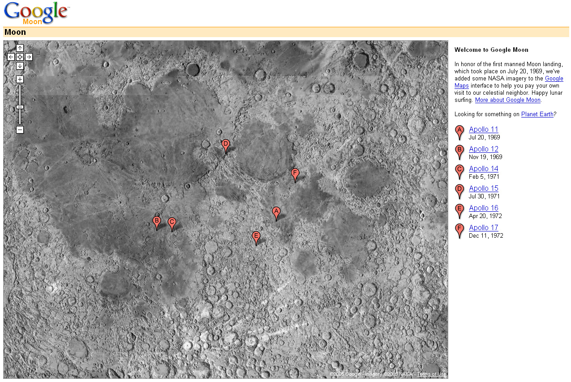Click the center map reset button

(20, 57)
